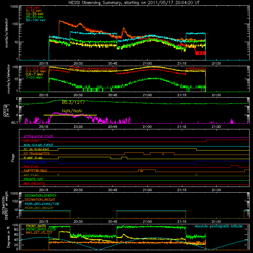
Task: Click the Absolute geomagnetic latitude label
Action: (219, 226)
